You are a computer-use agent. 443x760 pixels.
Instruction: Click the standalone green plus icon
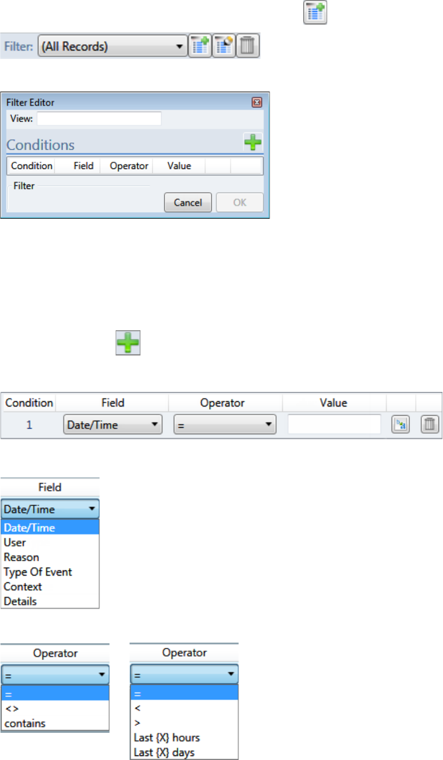(128, 343)
